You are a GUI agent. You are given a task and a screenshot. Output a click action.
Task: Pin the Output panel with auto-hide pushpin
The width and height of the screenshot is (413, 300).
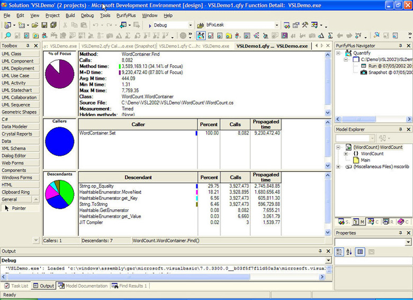(320, 251)
